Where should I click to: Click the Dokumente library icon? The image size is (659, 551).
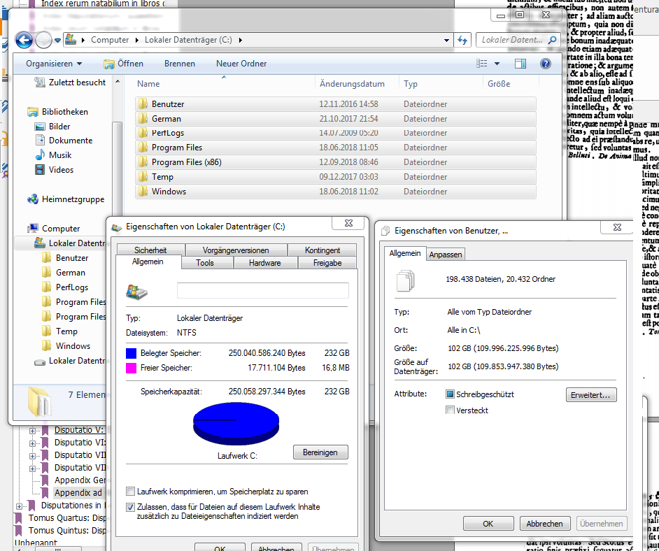pos(40,141)
